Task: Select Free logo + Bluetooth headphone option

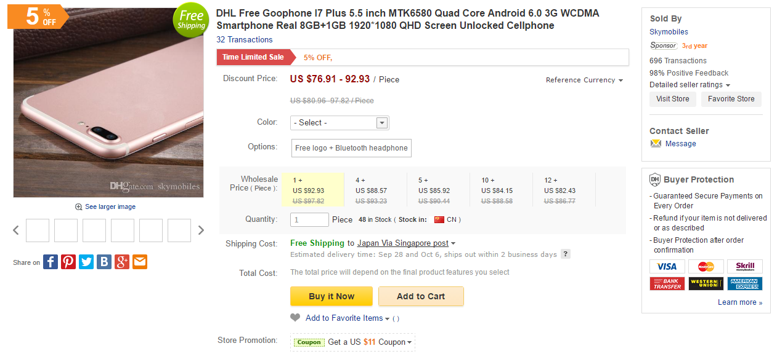Action: [x=351, y=148]
